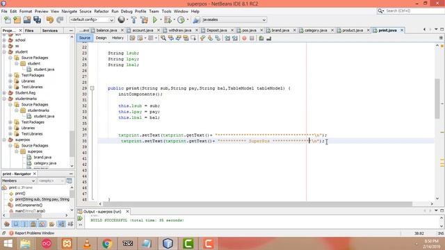Click the green rerun icon in Output
The height and width of the screenshot is (250, 445).
click(80, 218)
